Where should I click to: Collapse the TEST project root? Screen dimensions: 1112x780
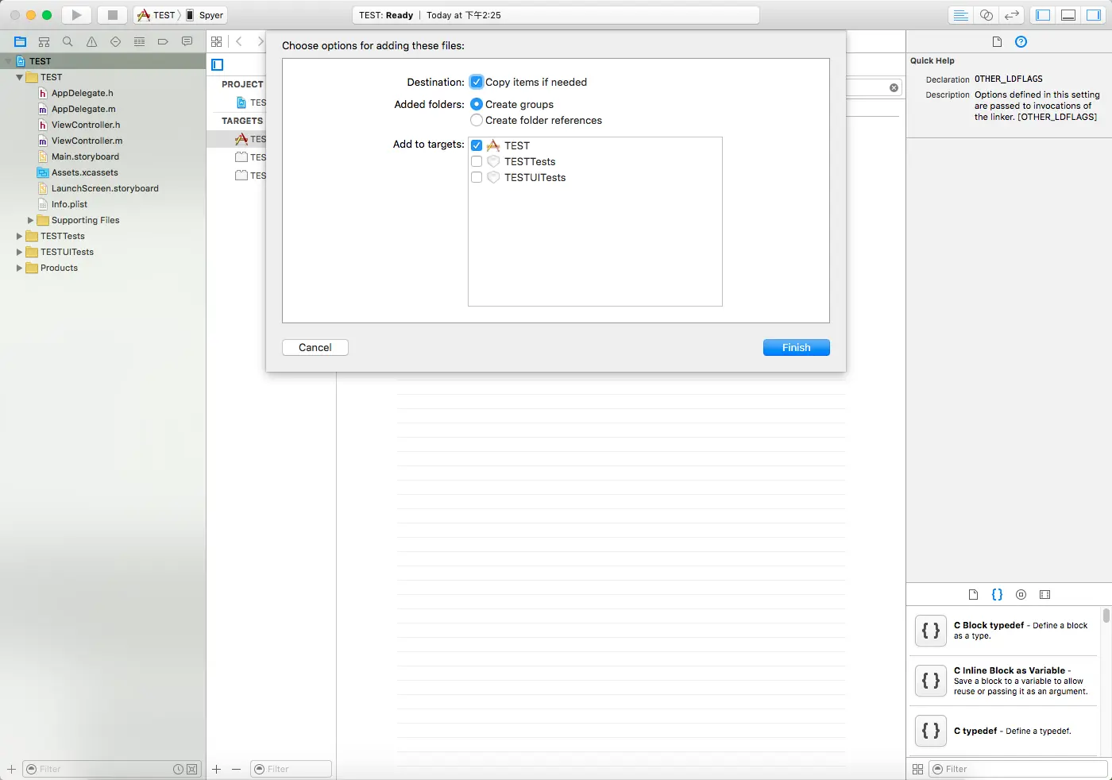tap(9, 61)
